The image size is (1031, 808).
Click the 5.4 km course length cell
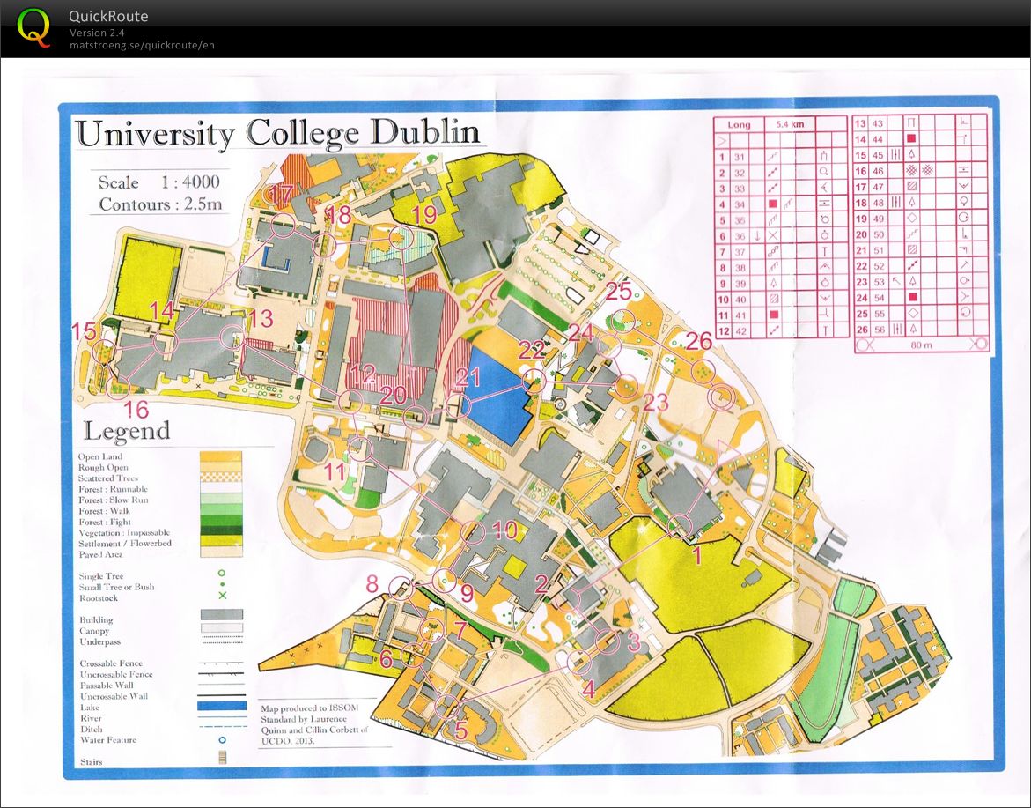(x=790, y=124)
